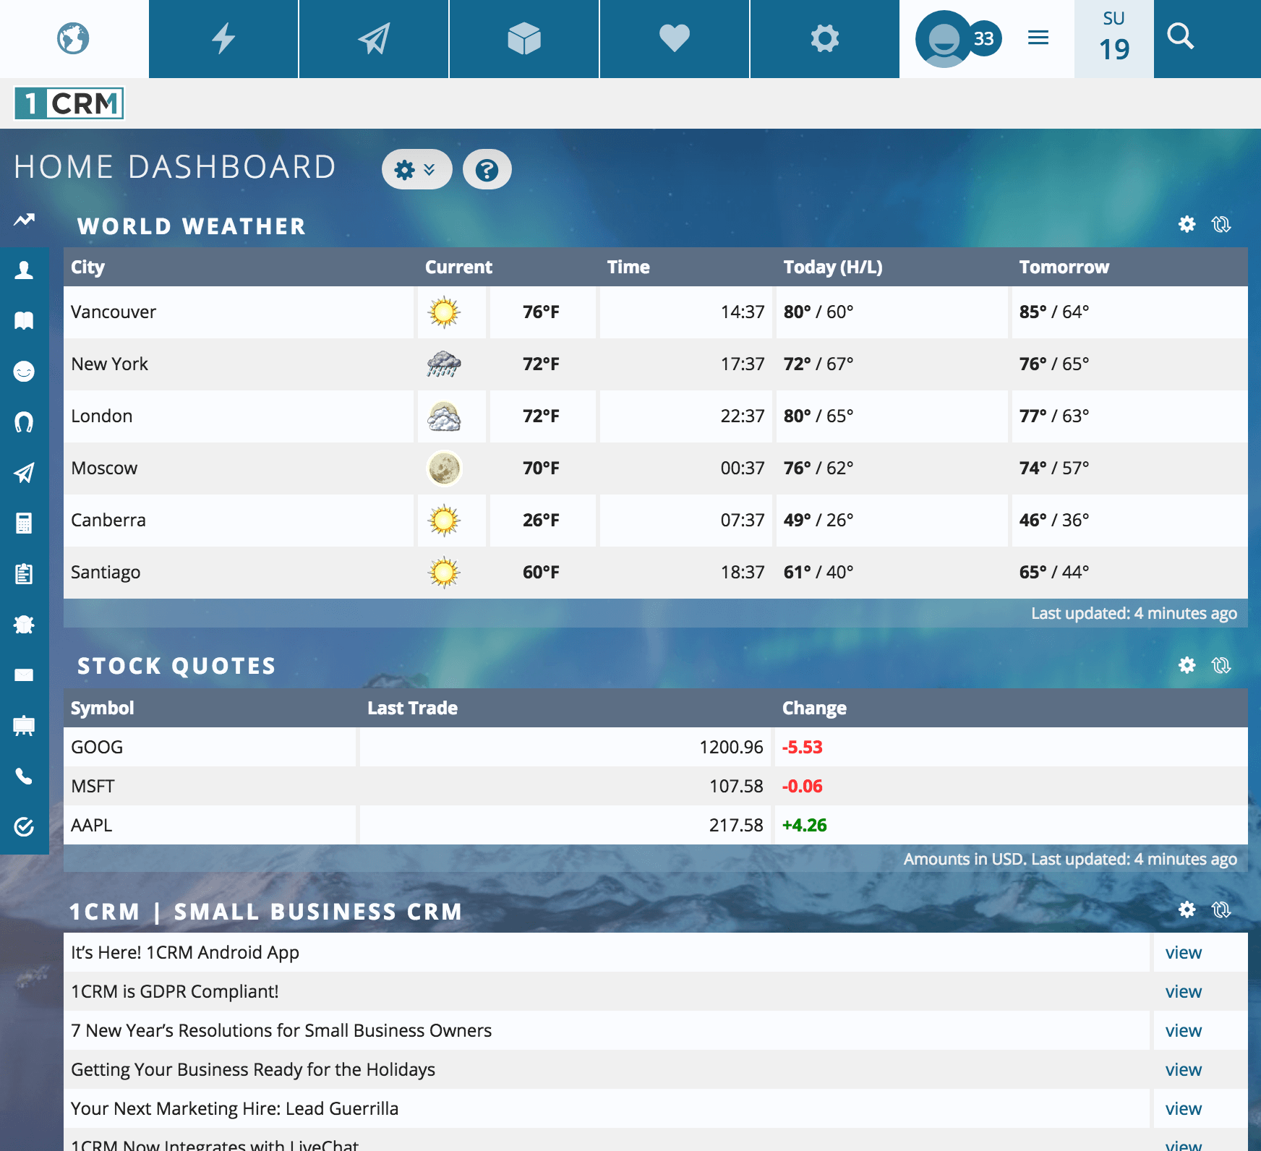1261x1151 pixels.
Task: Open the gear admin tab
Action: click(x=825, y=38)
